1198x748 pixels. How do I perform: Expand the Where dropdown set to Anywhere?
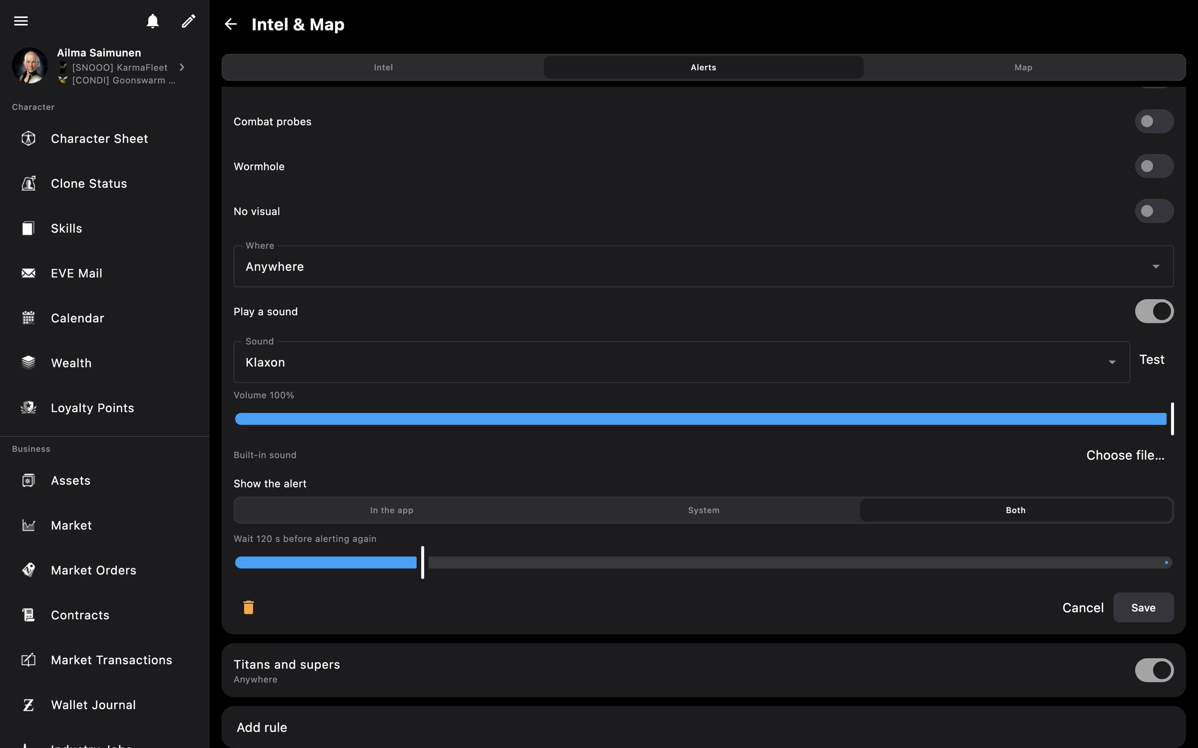(x=703, y=266)
